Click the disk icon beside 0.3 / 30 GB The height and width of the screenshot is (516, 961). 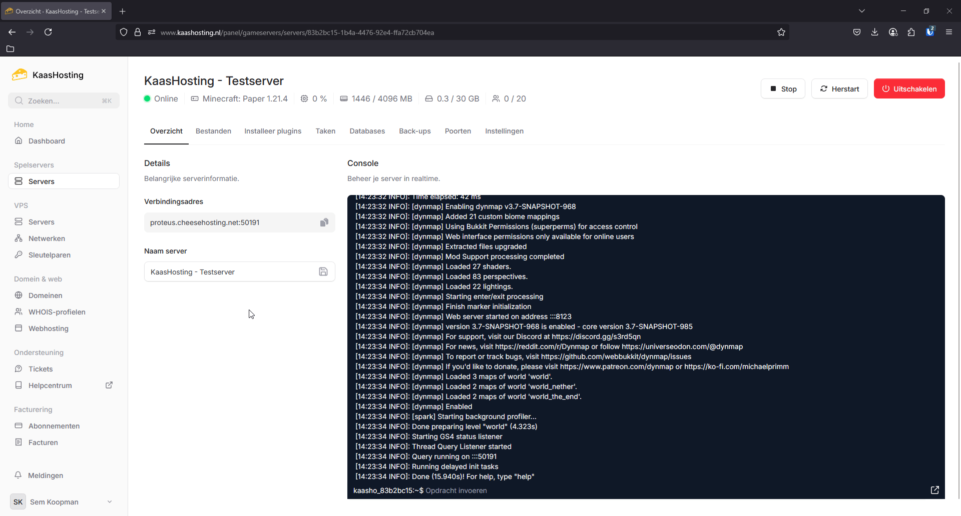pyautogui.click(x=429, y=98)
